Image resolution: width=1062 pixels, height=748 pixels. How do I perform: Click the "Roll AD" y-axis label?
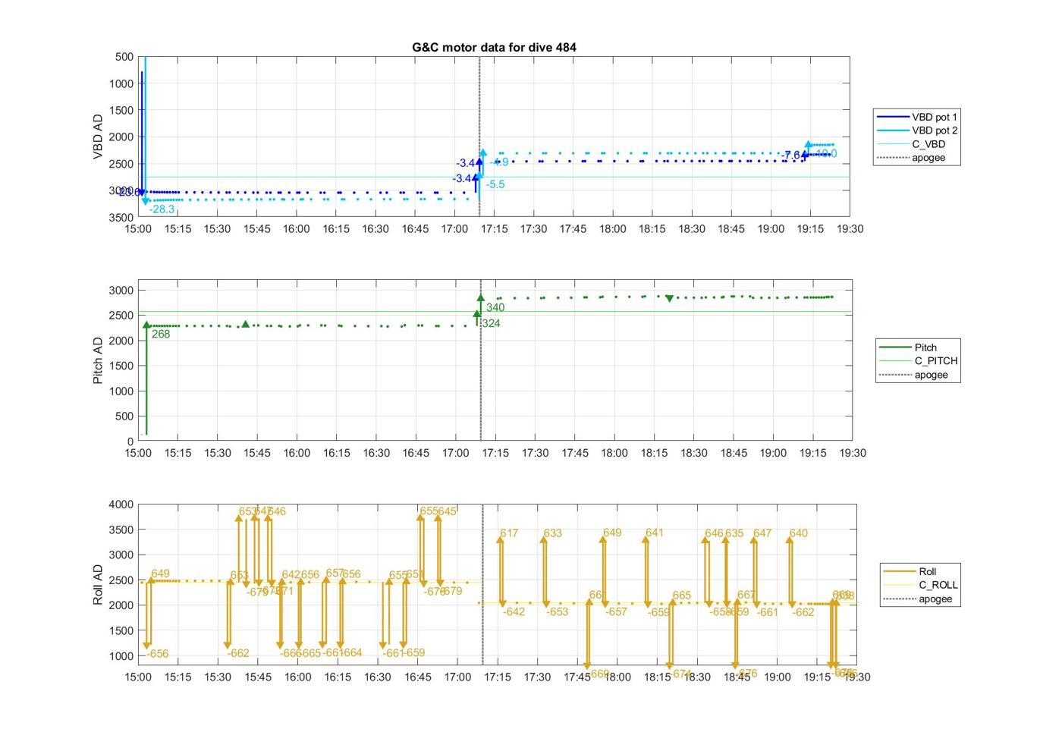pos(98,584)
